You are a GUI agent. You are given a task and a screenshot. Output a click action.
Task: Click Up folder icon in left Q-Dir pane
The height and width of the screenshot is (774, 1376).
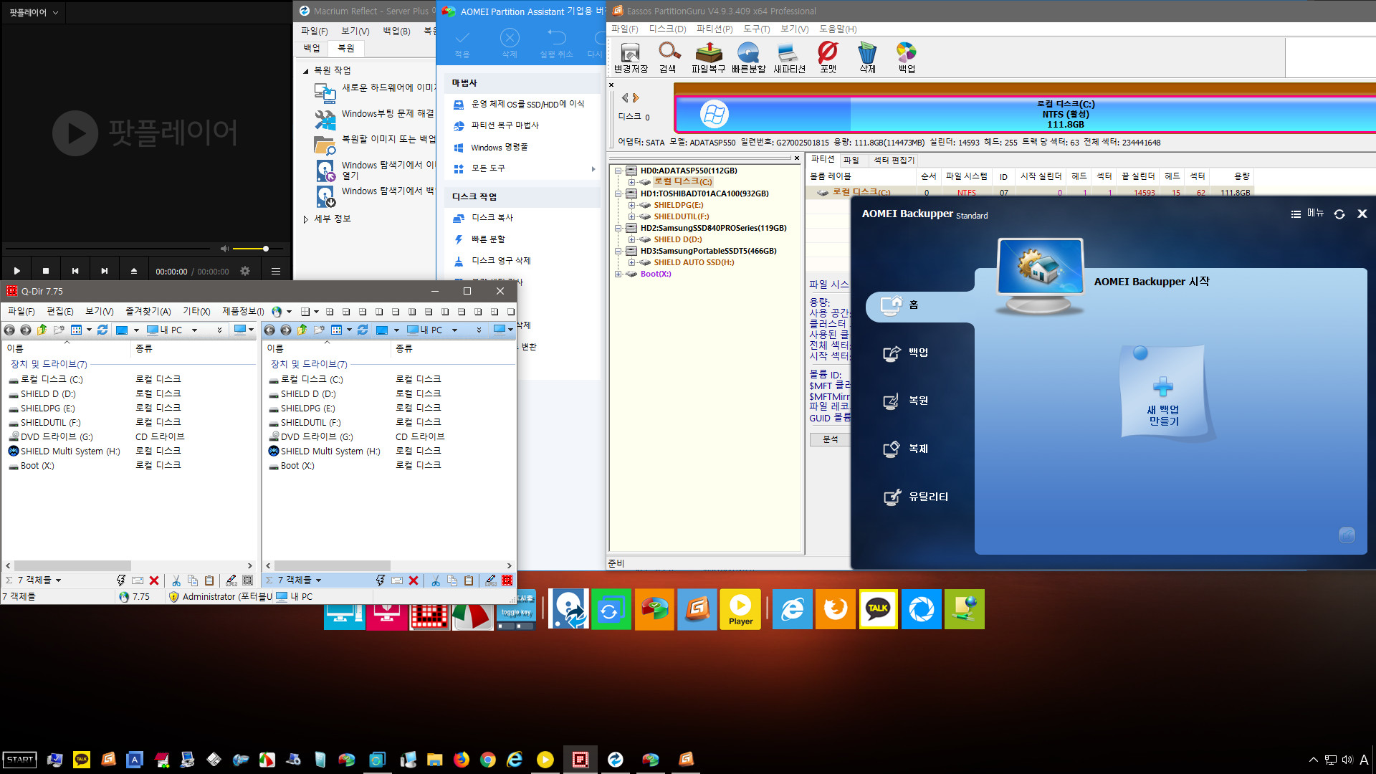(42, 330)
